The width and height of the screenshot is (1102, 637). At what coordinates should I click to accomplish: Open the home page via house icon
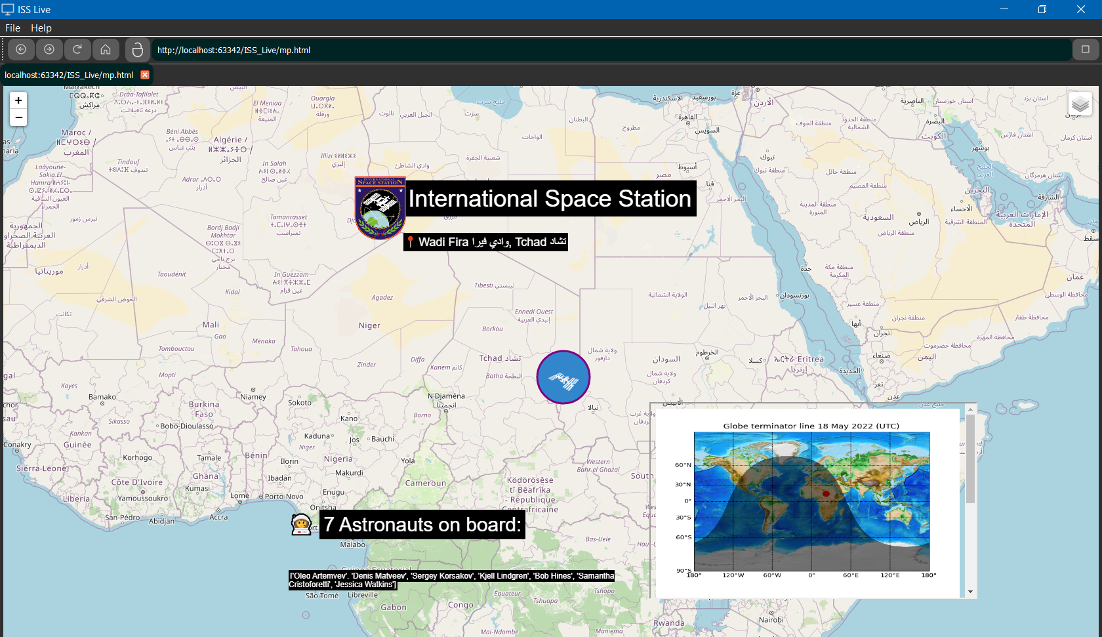pyautogui.click(x=106, y=50)
